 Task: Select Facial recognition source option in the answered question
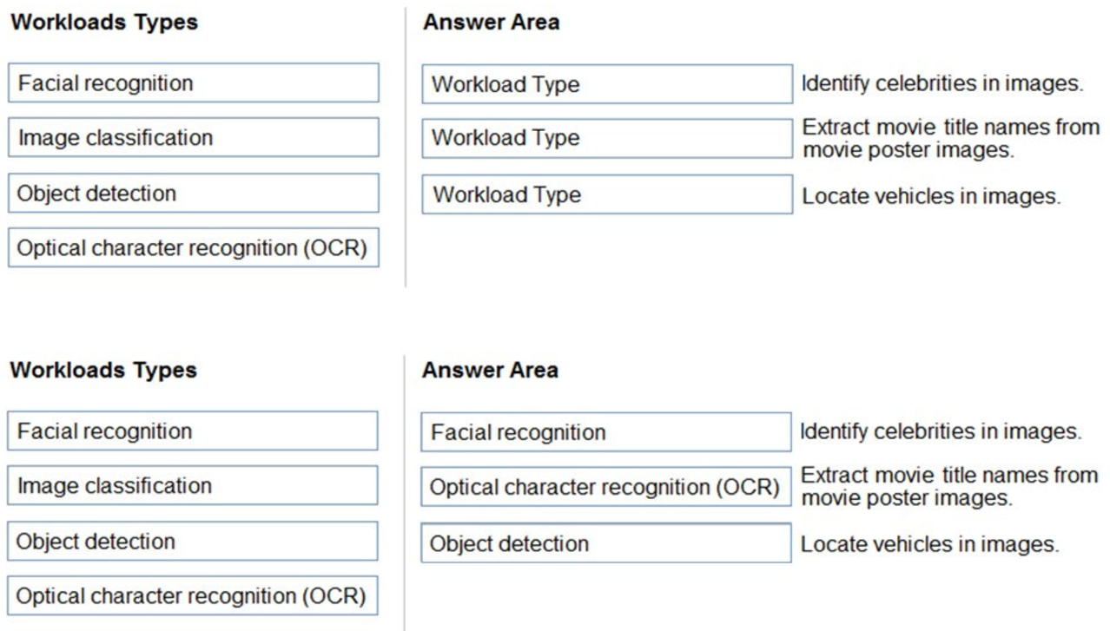(193, 431)
